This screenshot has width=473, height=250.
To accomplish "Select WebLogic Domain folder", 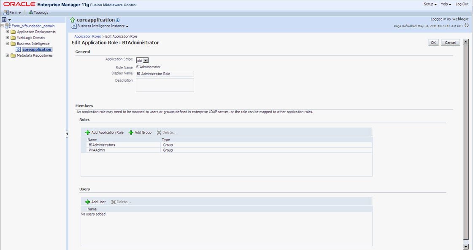I will tap(31, 37).
